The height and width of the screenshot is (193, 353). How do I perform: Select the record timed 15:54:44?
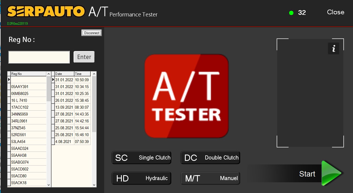tap(73, 128)
